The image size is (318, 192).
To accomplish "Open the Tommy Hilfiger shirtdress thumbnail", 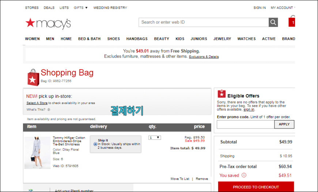I will point(37,153).
